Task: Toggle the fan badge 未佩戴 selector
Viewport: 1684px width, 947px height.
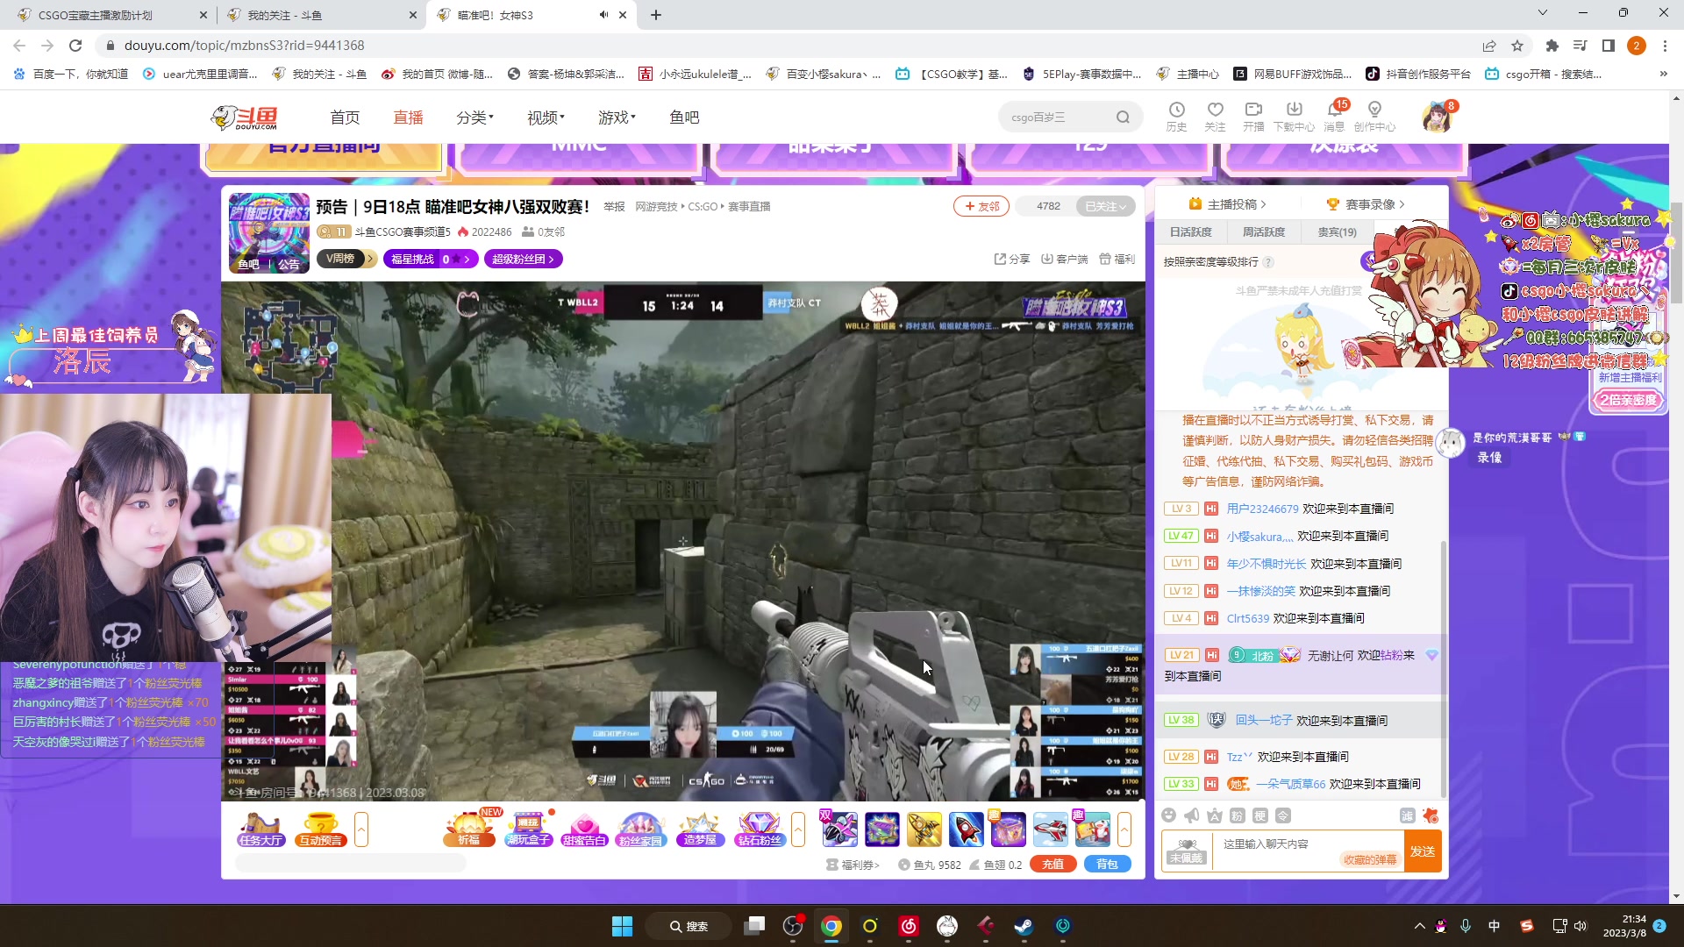Action: tap(1186, 851)
